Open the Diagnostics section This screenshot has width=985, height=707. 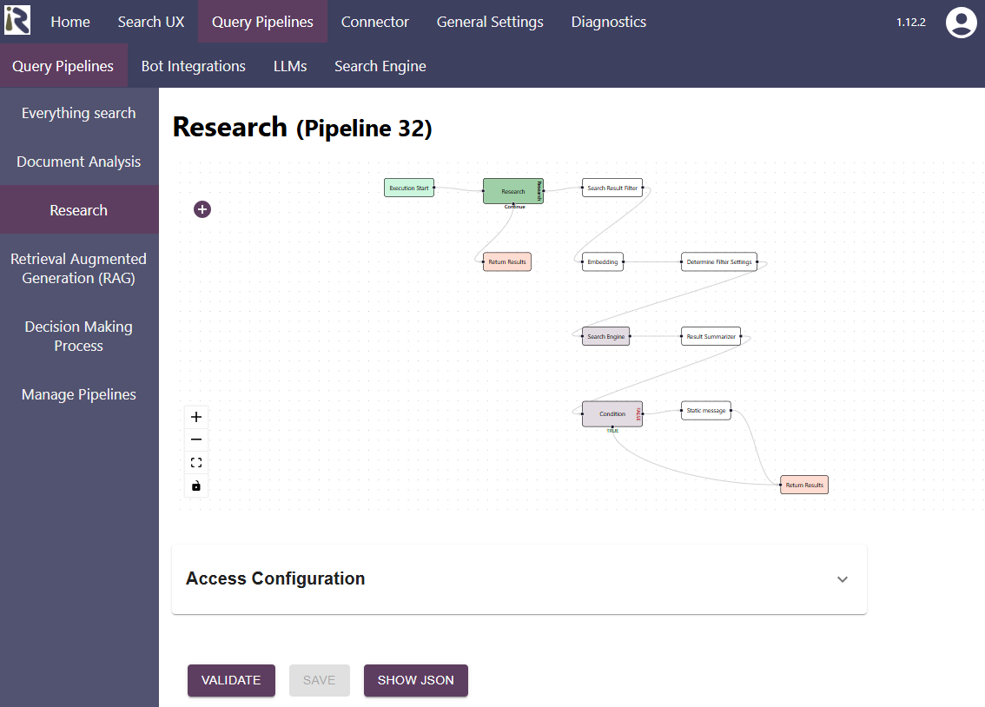point(608,22)
